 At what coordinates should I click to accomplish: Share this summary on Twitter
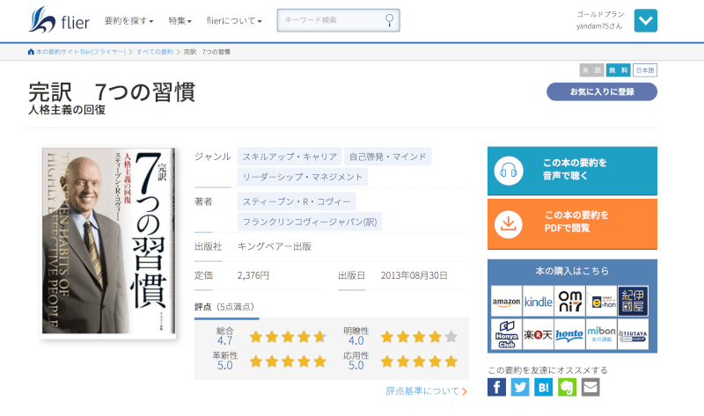click(520, 387)
